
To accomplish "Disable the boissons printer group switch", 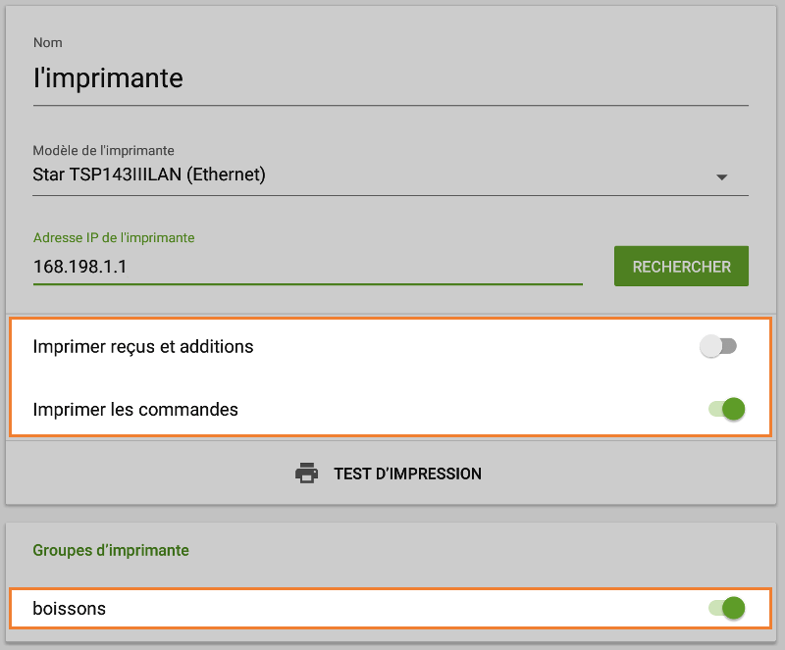I will pyautogui.click(x=726, y=609).
